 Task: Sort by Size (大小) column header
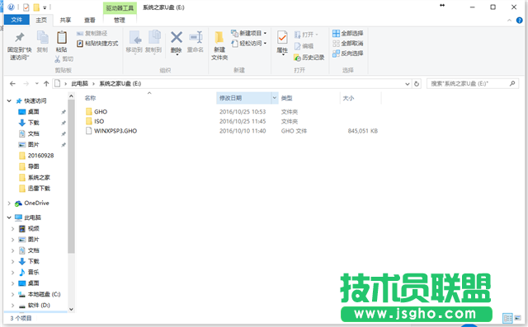[348, 98]
